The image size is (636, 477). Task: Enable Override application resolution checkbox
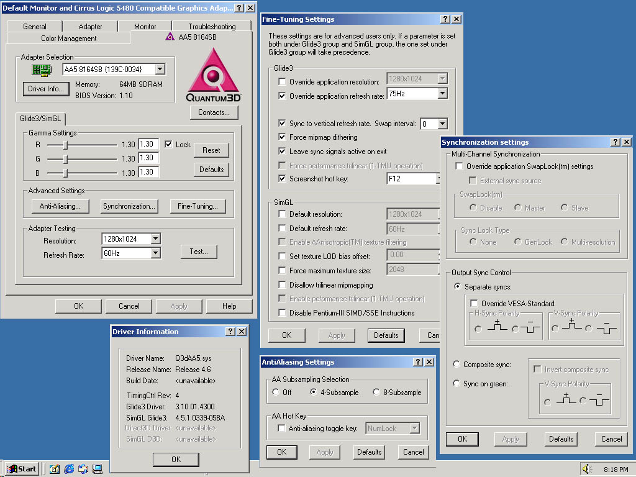pyautogui.click(x=283, y=82)
